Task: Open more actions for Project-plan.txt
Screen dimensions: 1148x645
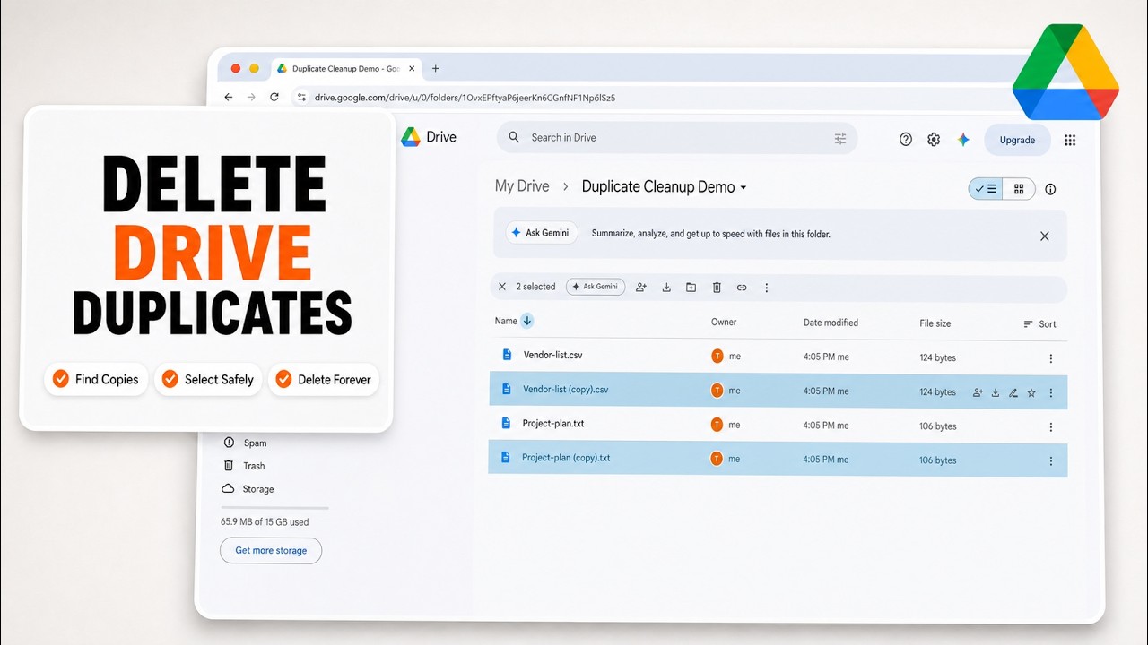Action: coord(1051,427)
